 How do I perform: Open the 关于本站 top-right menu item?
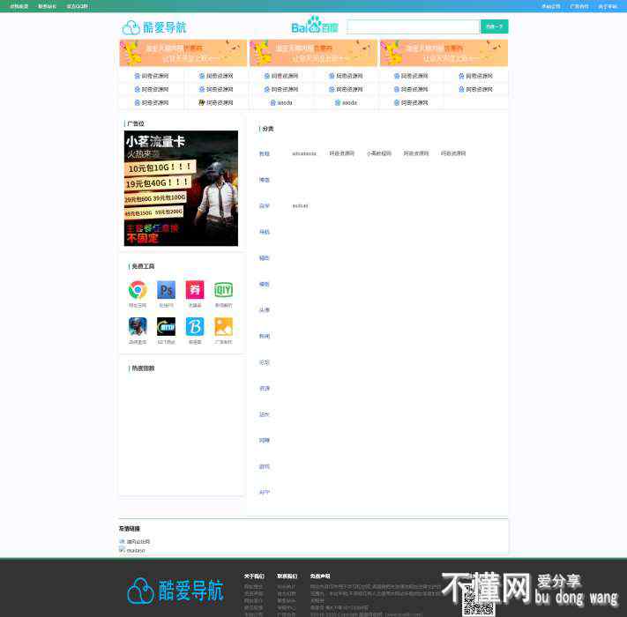(x=608, y=5)
